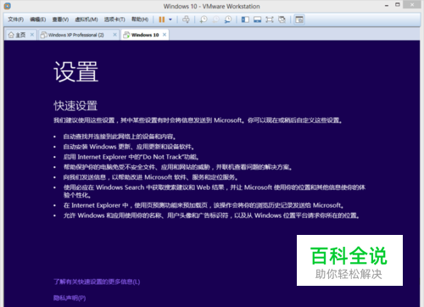424x307 pixels.
Task: Open the snapshot manager icon
Action: [228, 20]
